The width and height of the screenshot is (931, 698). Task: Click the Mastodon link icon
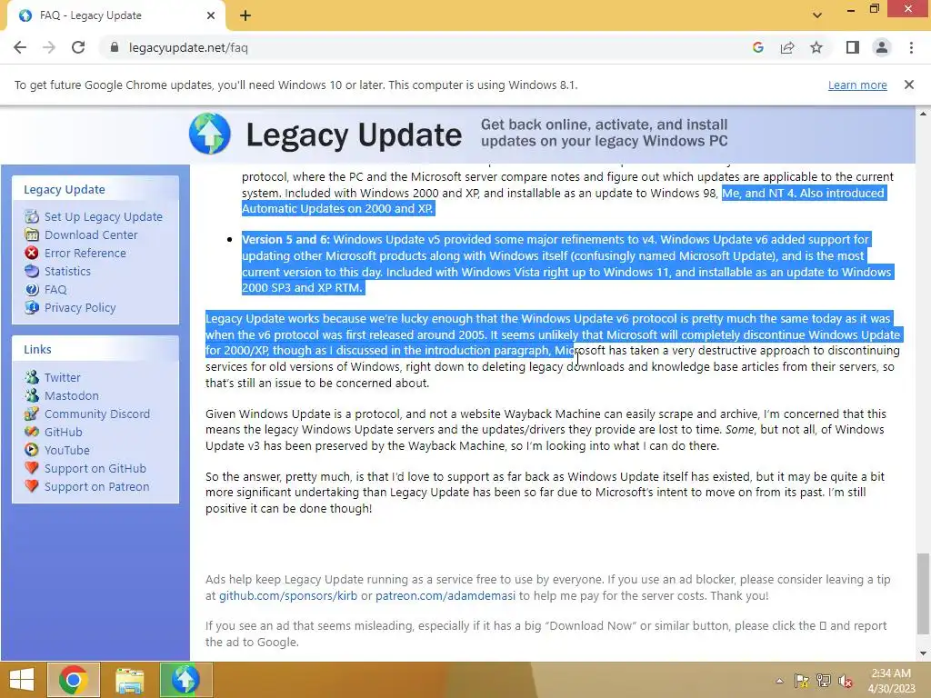tap(32, 395)
